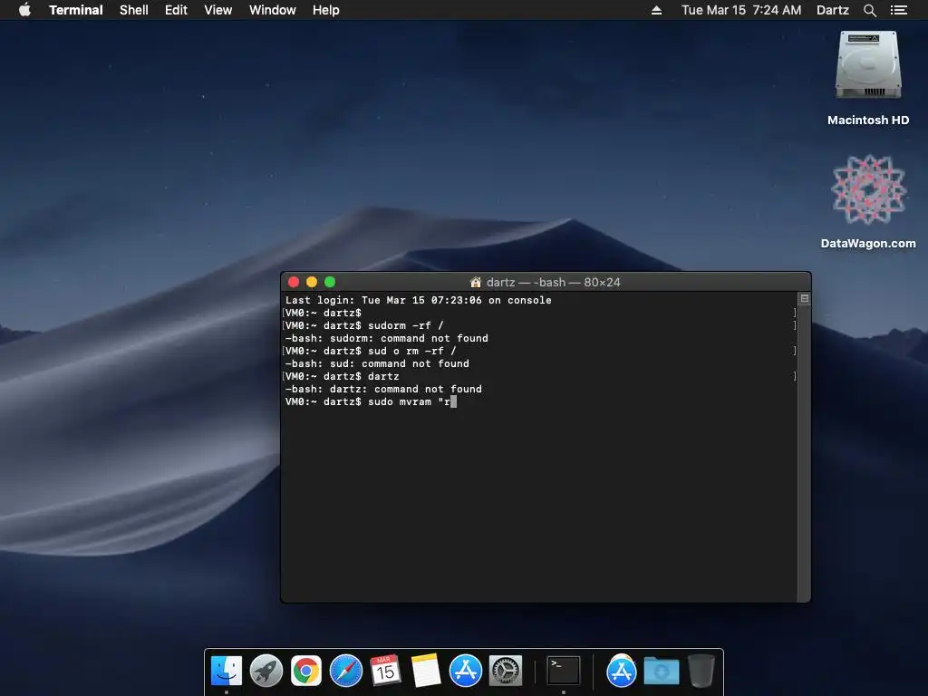Click 'sudorm: command not found' error line
The height and width of the screenshot is (696, 928).
386,338
